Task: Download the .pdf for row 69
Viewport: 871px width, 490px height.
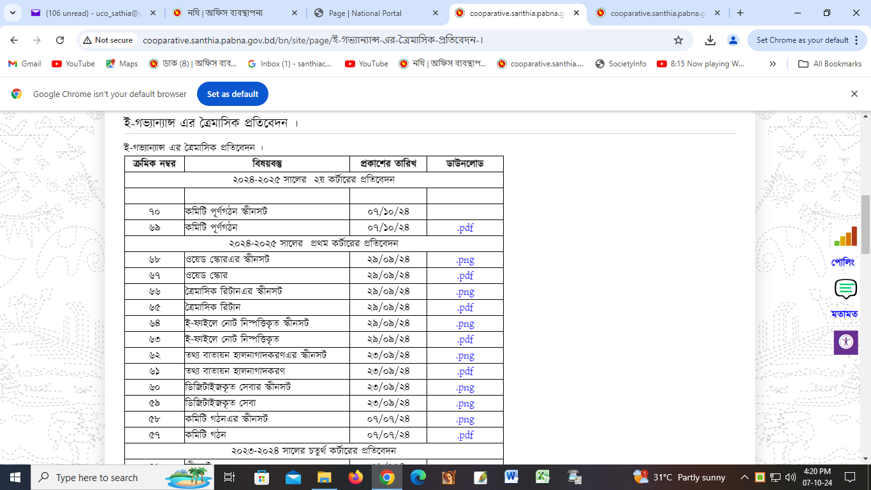Action: (x=465, y=228)
